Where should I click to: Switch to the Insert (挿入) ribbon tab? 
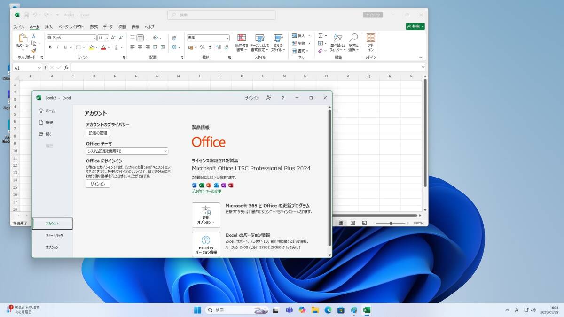[x=48, y=27]
